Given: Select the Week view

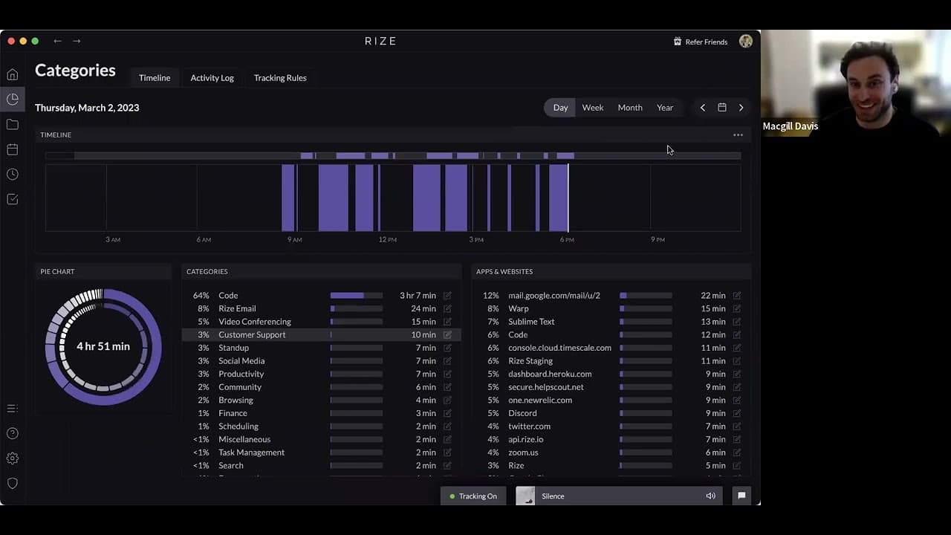Looking at the screenshot, I should click(x=593, y=108).
